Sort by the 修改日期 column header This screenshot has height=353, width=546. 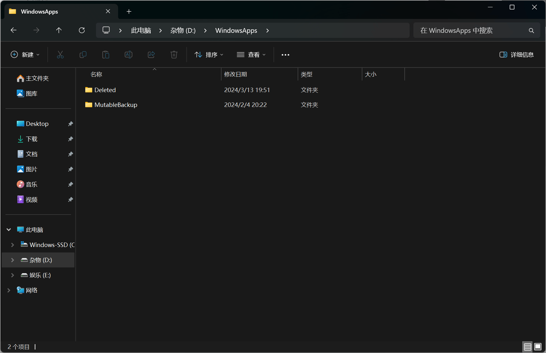pyautogui.click(x=260, y=74)
